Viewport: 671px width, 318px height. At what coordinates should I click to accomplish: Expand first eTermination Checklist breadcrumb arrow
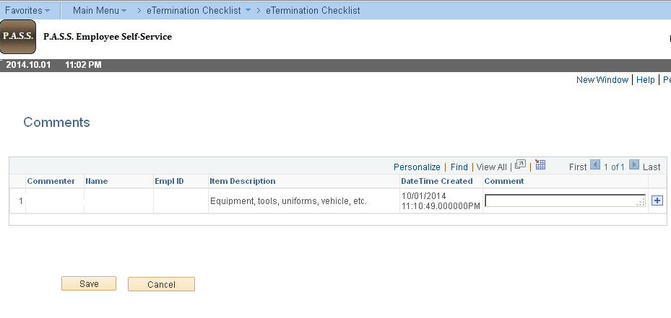248,10
